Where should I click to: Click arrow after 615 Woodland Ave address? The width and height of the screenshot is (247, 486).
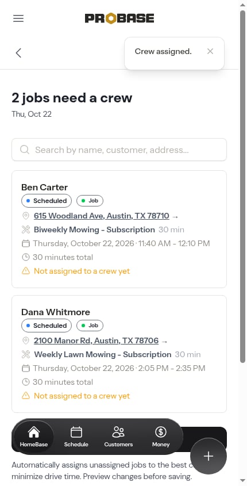click(x=175, y=216)
